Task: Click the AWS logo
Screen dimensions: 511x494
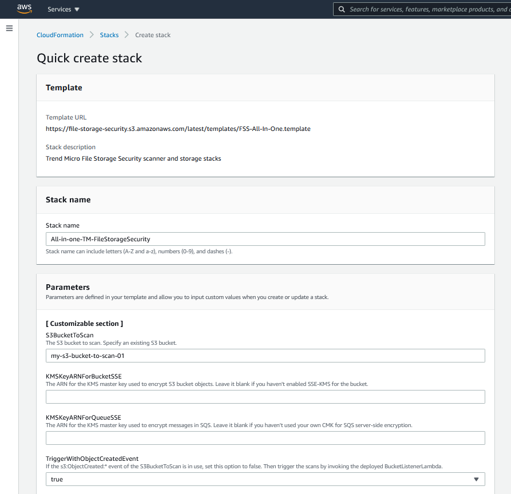Action: (24, 9)
